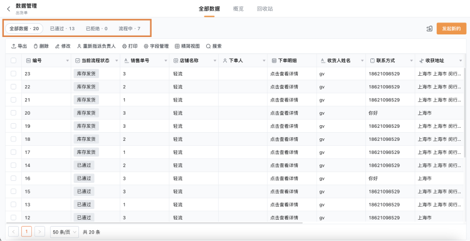Select the checkbox for row 19
470x241 pixels.
pos(14,126)
